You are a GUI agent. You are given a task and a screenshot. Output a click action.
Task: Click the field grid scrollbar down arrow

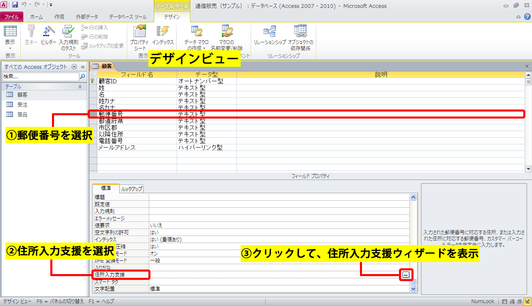click(x=528, y=169)
